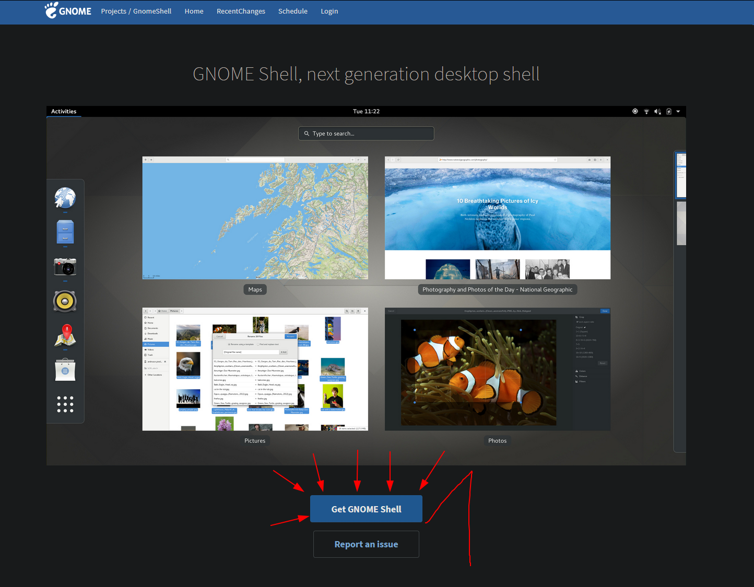754x587 pixels.
Task: Switch to the first workspace thumbnail
Action: pyautogui.click(x=681, y=175)
